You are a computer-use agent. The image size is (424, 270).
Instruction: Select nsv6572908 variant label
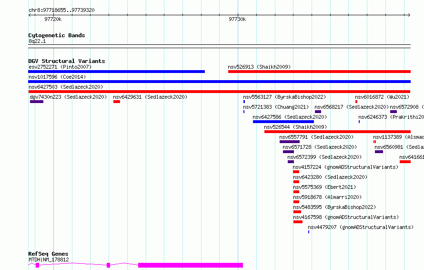pos(407,107)
